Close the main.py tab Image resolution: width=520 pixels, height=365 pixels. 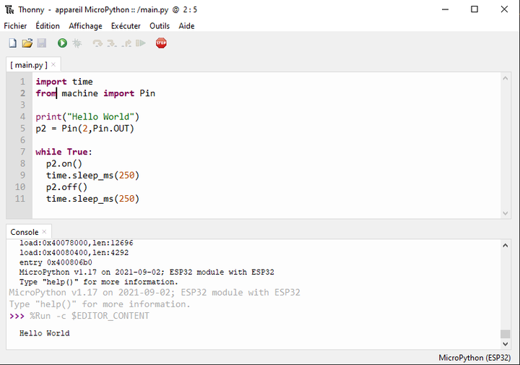53,65
